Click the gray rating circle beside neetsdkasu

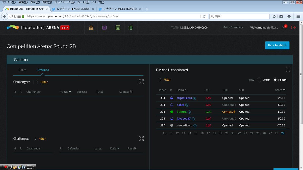pos(171,125)
